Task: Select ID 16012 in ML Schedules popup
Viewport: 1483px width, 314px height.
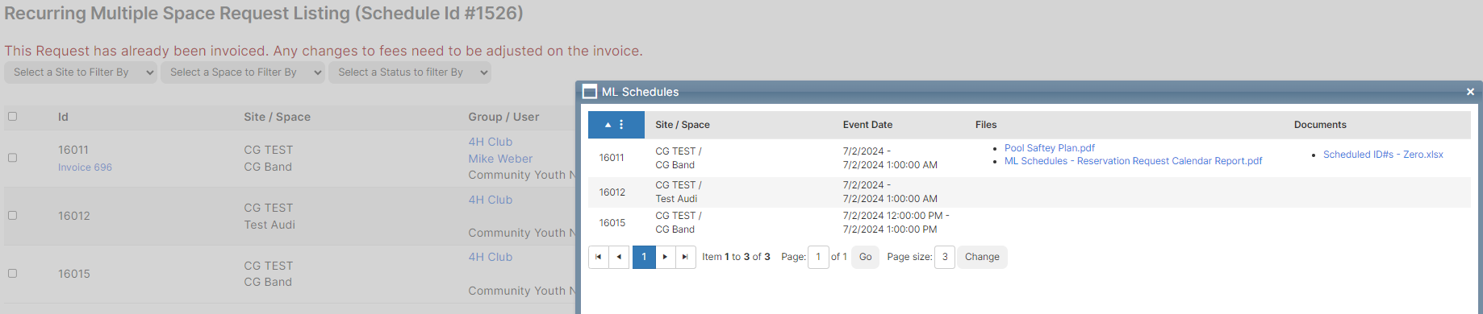Action: [612, 192]
